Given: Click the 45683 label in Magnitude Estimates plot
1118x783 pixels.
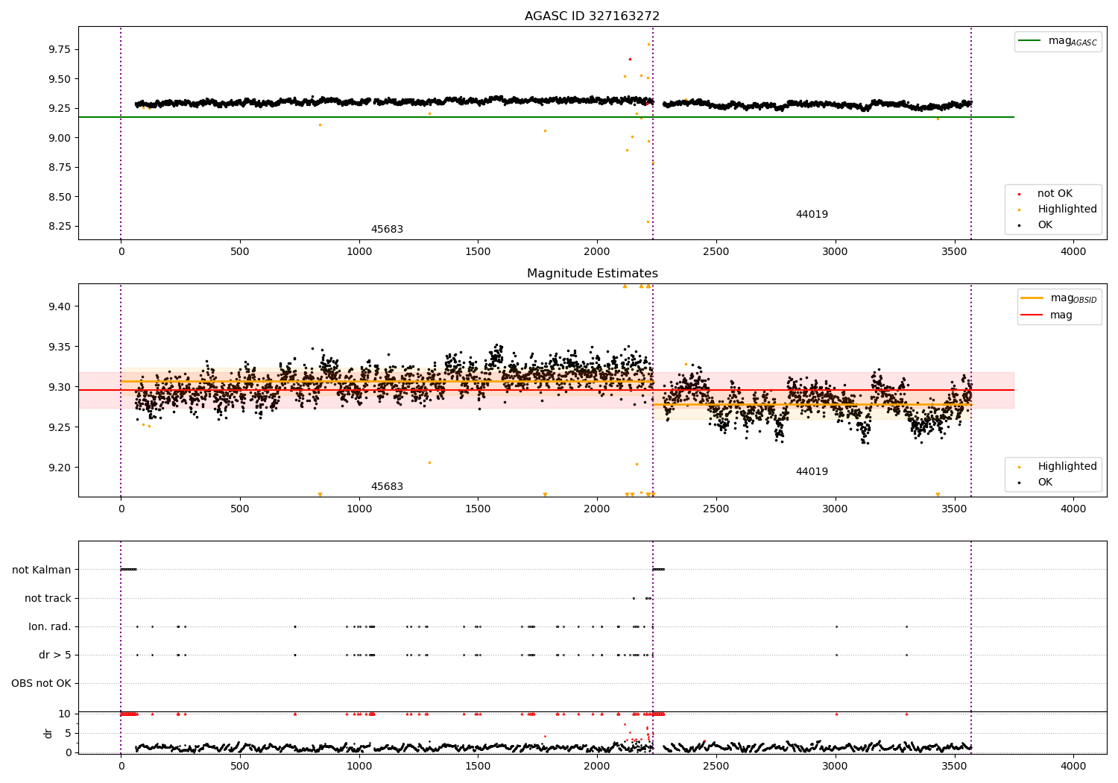Looking at the screenshot, I should click(x=387, y=487).
